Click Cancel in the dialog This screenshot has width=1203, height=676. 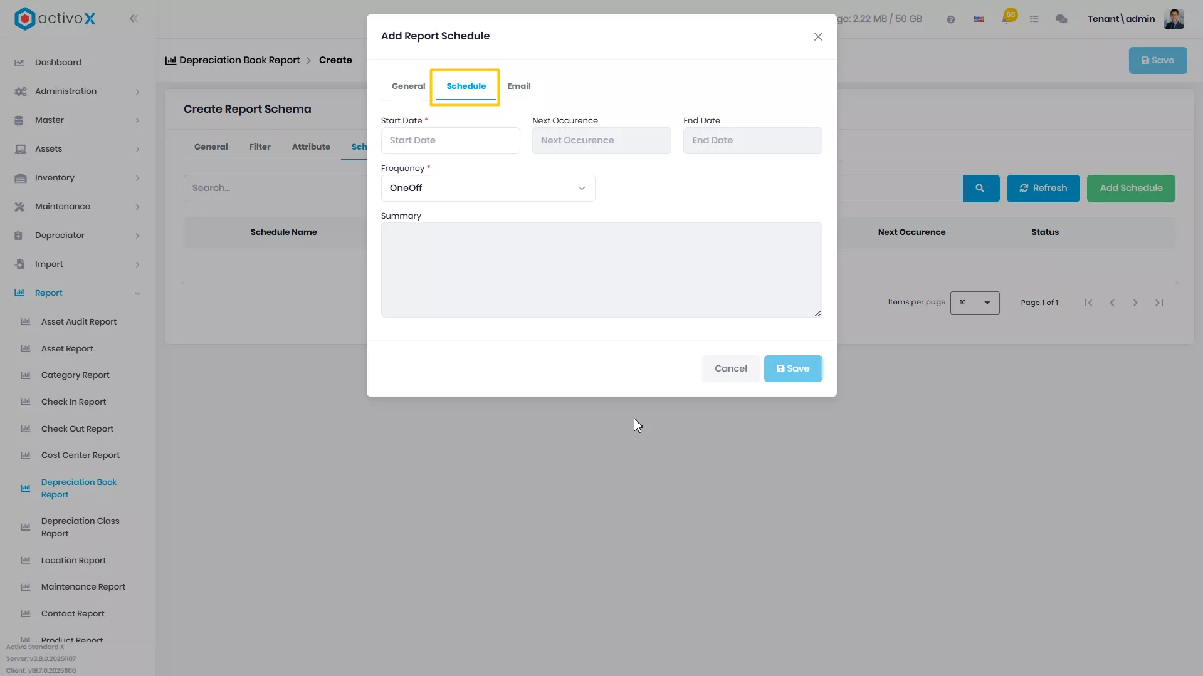730,369
